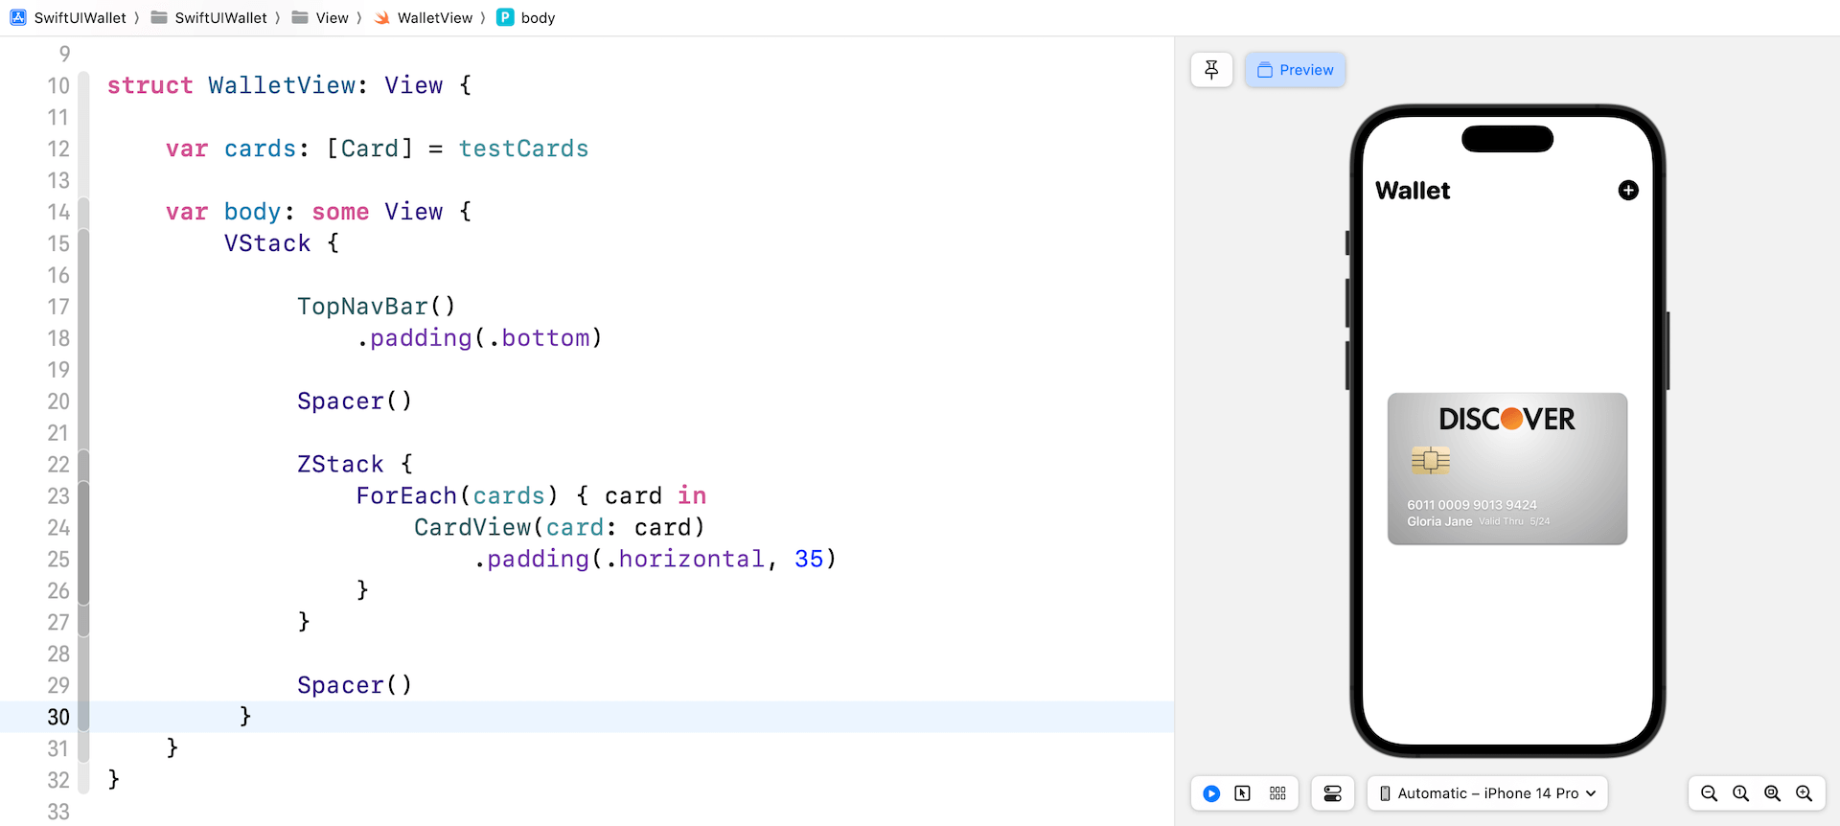
Task: Click 'TopNavBar()' call
Action: 377,307
